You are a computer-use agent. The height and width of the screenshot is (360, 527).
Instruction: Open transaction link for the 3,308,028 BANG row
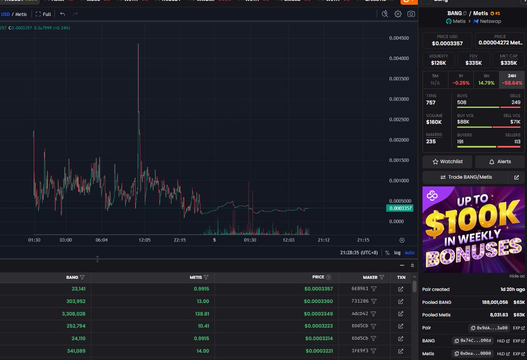click(401, 314)
